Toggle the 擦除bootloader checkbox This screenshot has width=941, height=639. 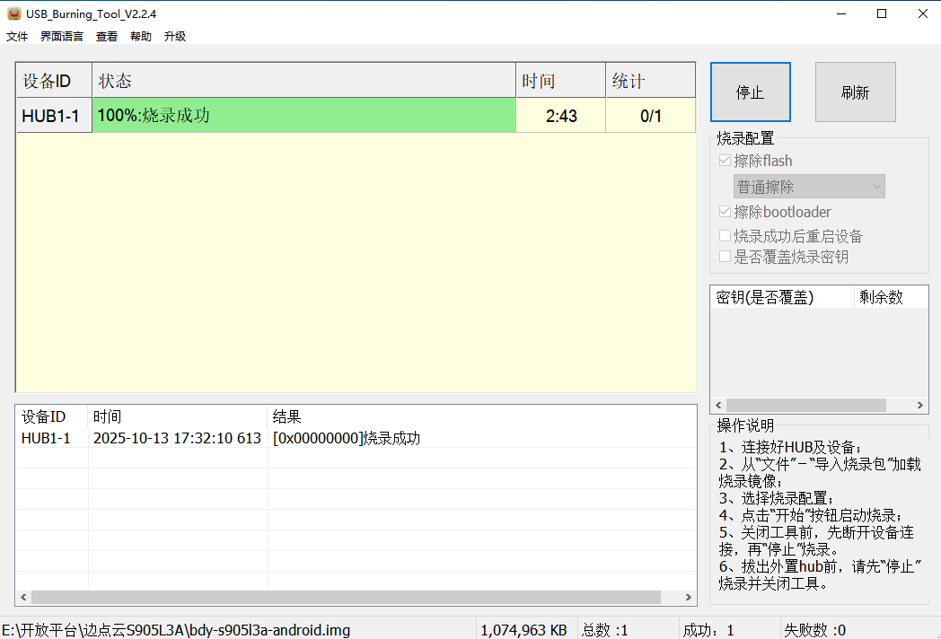pyautogui.click(x=725, y=212)
